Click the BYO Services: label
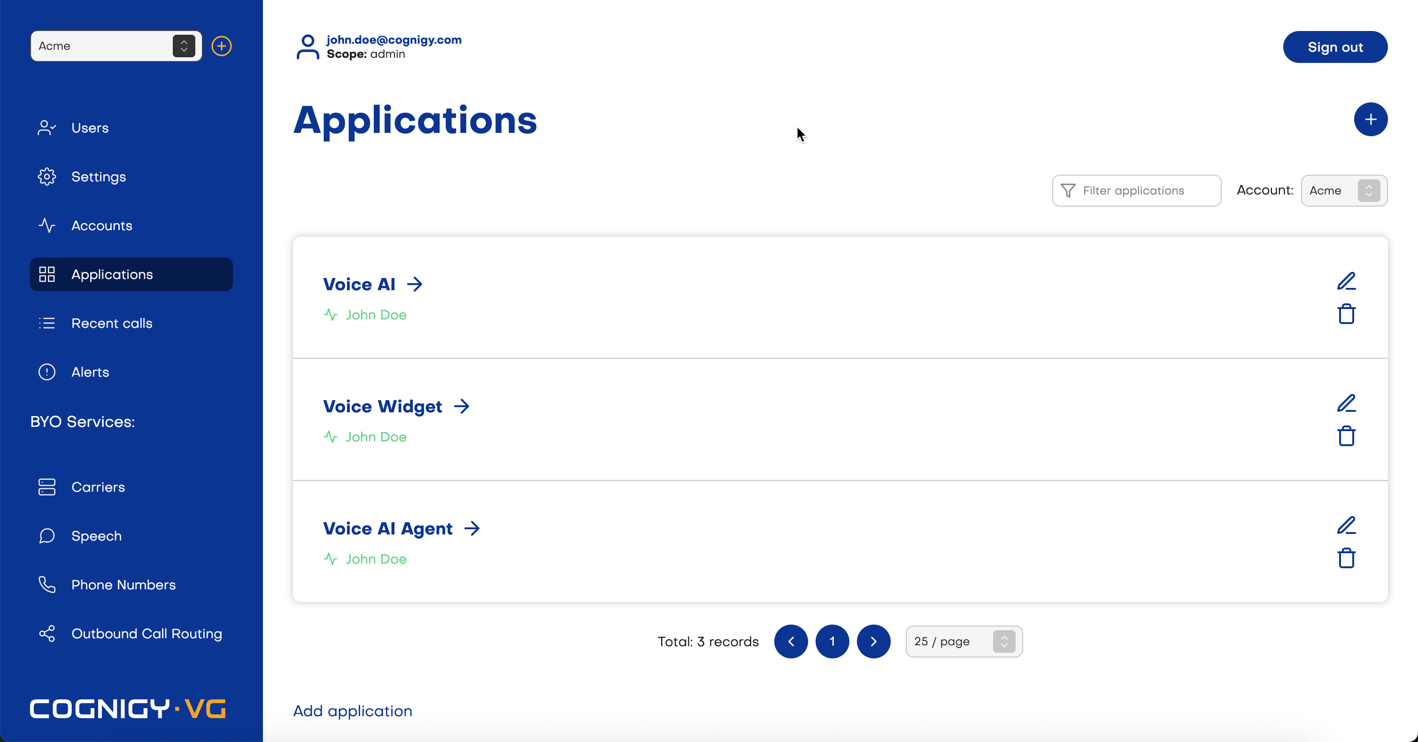This screenshot has height=742, width=1418. [x=83, y=422]
